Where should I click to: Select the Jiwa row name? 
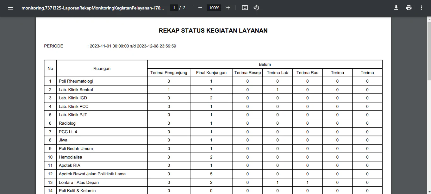click(x=63, y=140)
